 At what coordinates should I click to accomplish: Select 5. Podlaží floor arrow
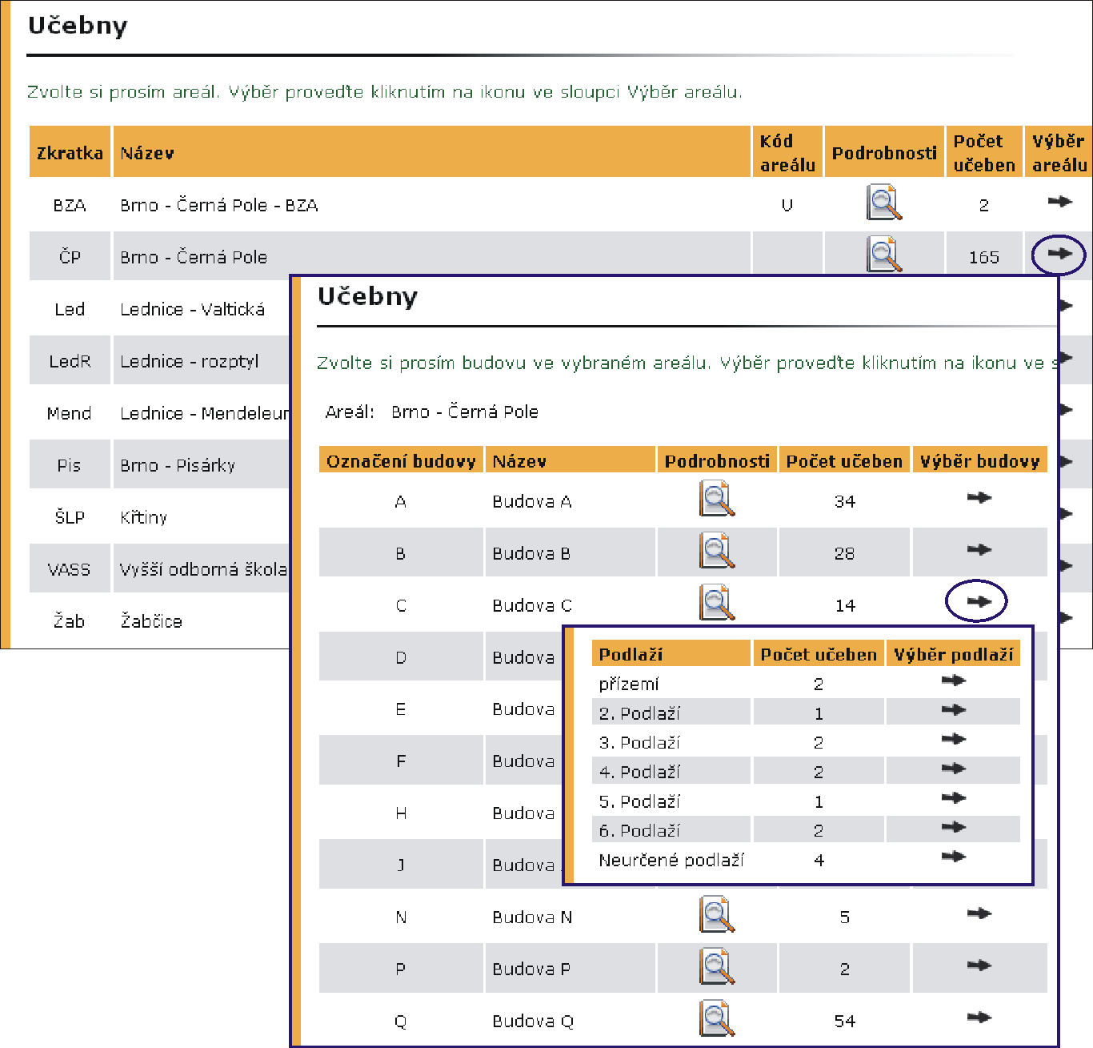pyautogui.click(x=954, y=798)
